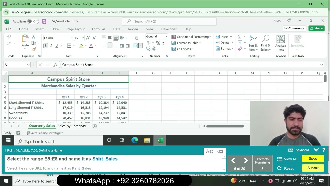The height and width of the screenshot is (186, 330).
Task: Switch to Sales by Category sheet
Action: (x=72, y=126)
